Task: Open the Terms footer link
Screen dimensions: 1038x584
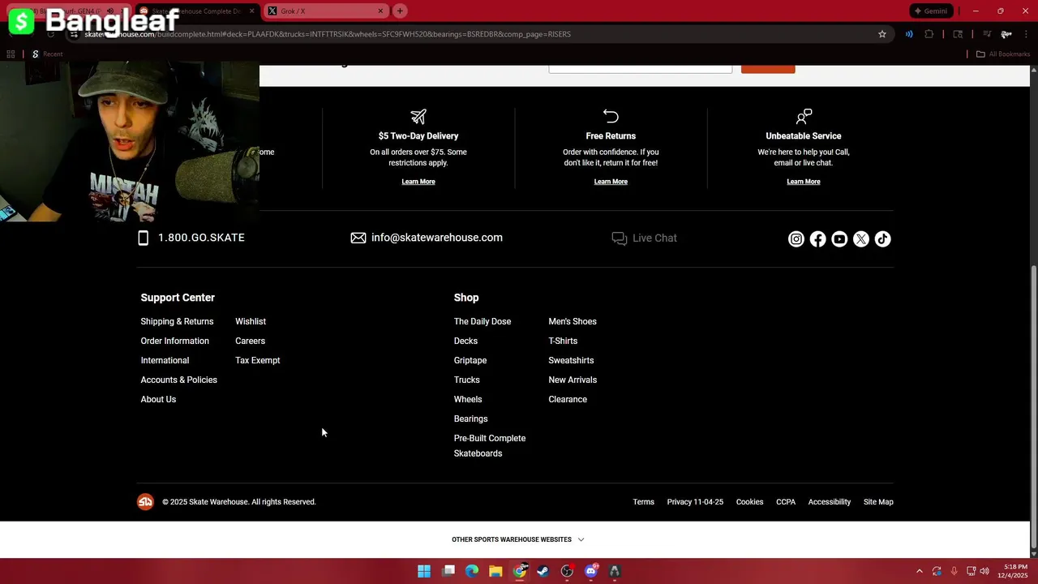Action: point(643,502)
